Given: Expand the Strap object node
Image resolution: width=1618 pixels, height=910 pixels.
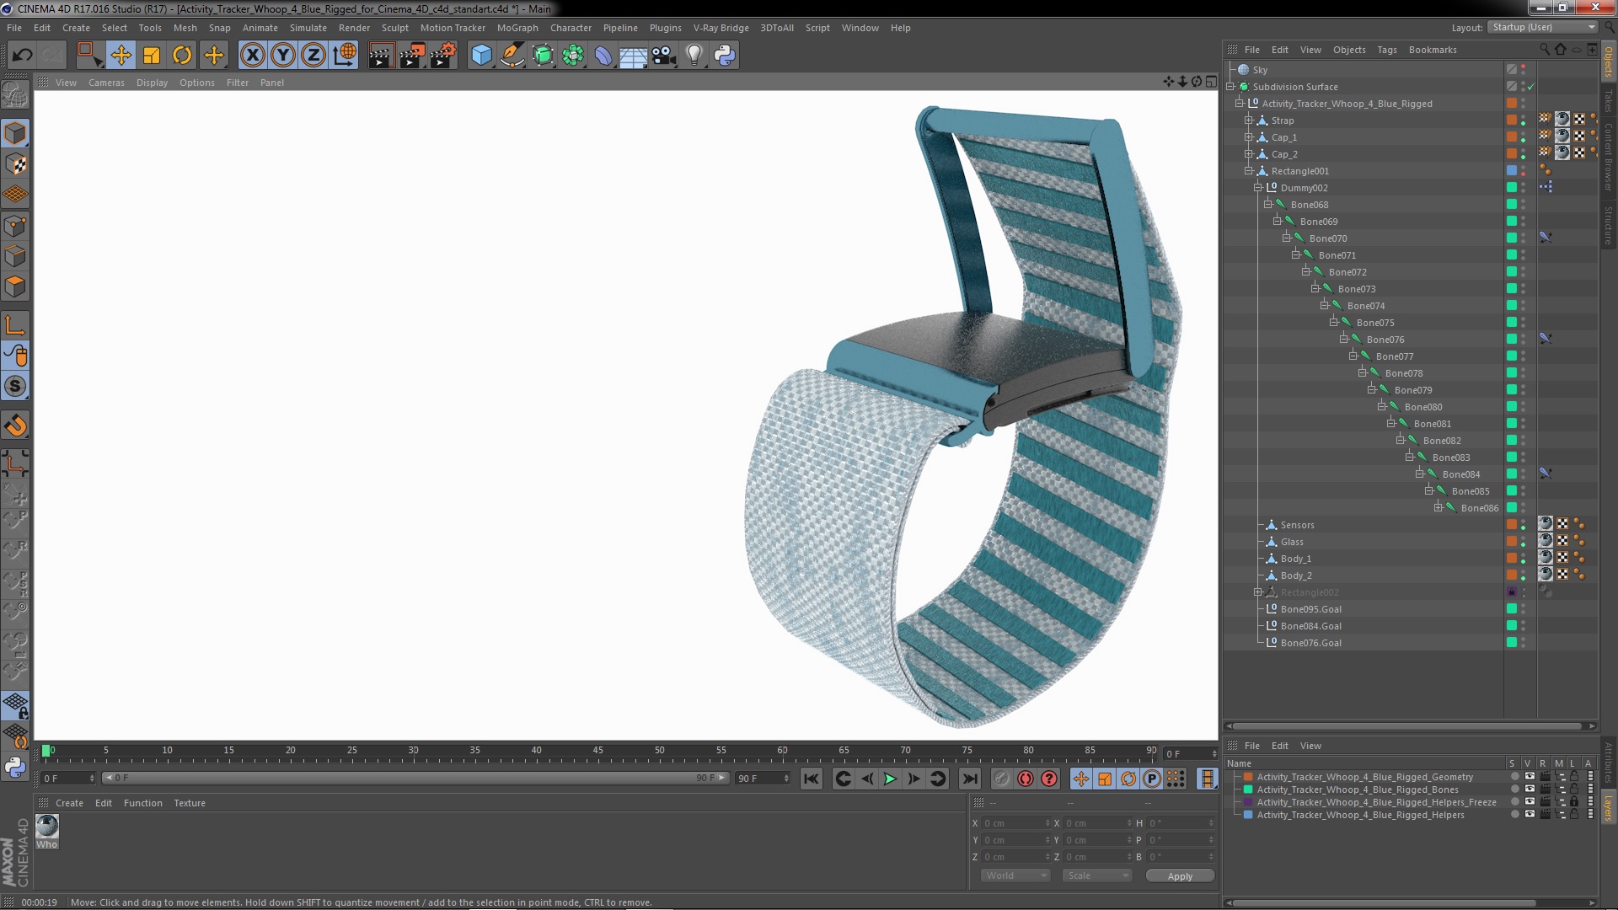Looking at the screenshot, I should 1249,120.
